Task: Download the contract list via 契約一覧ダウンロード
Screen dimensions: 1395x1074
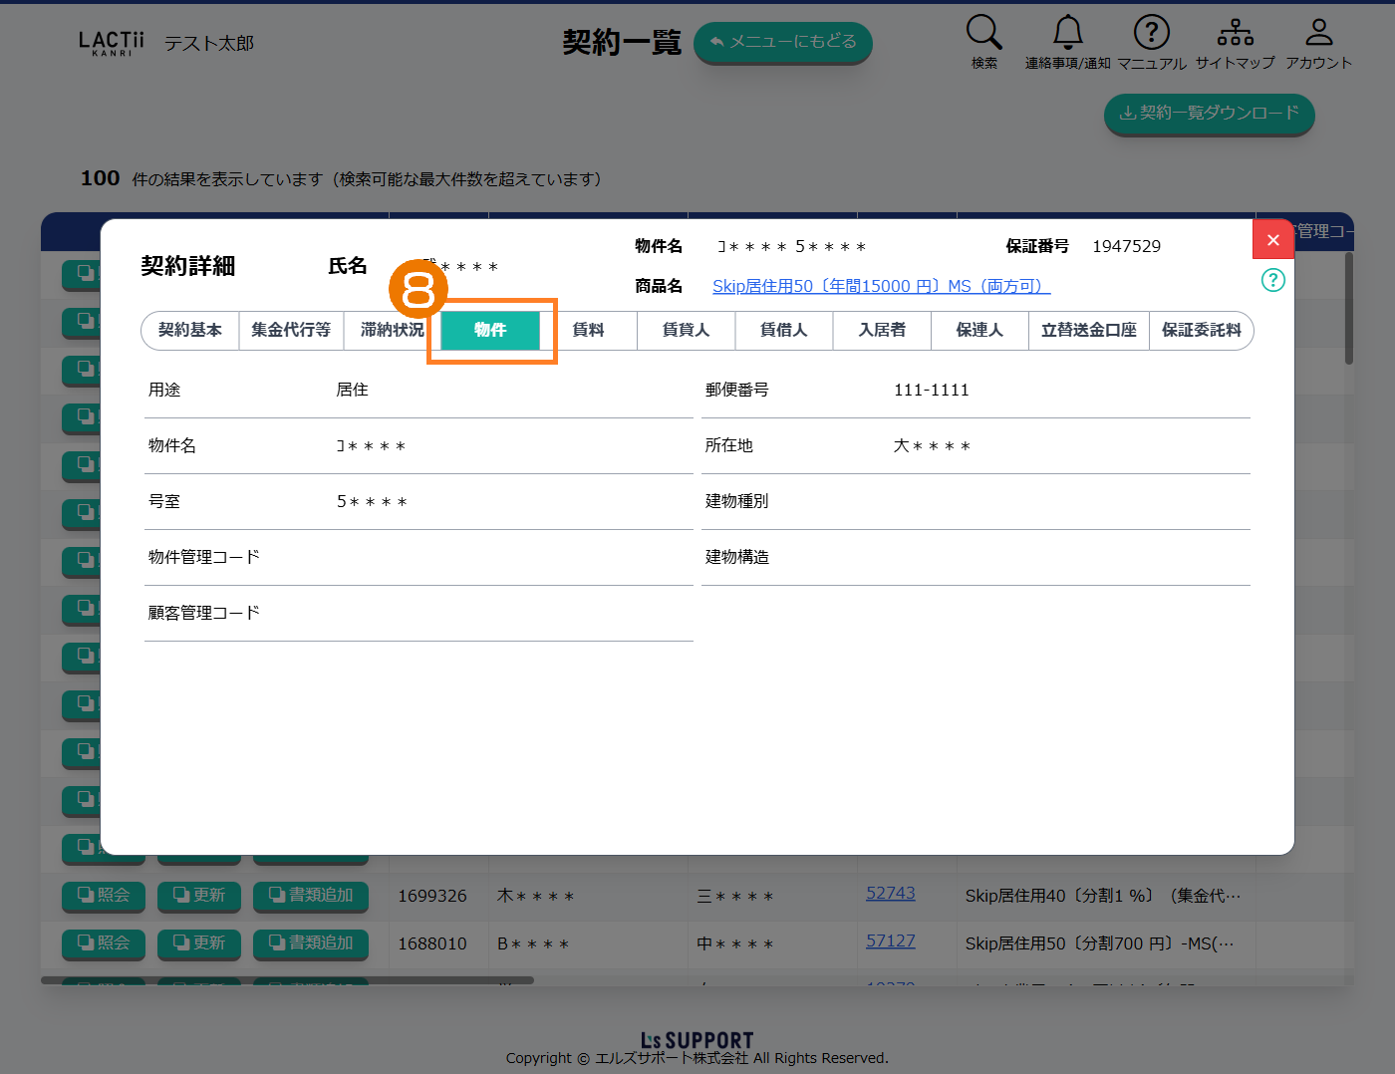Action: point(1209,114)
